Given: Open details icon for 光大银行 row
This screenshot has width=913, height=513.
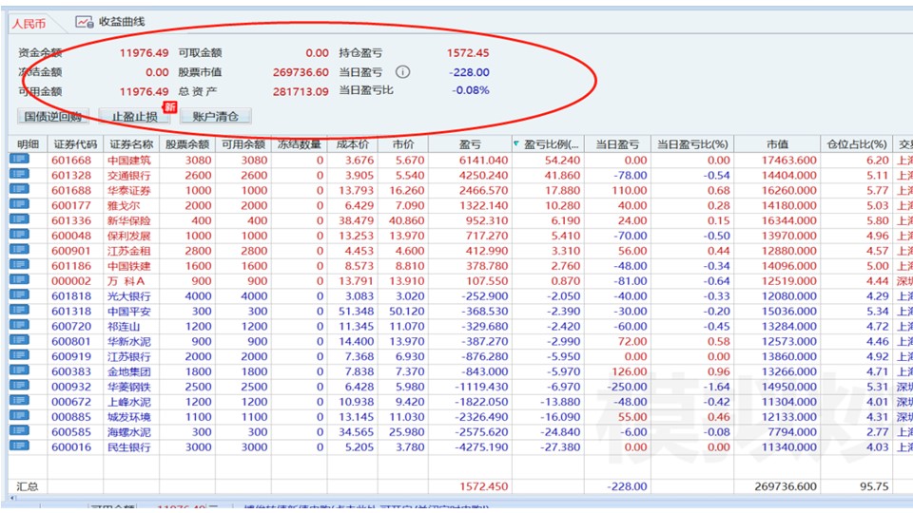Looking at the screenshot, I should (x=19, y=294).
